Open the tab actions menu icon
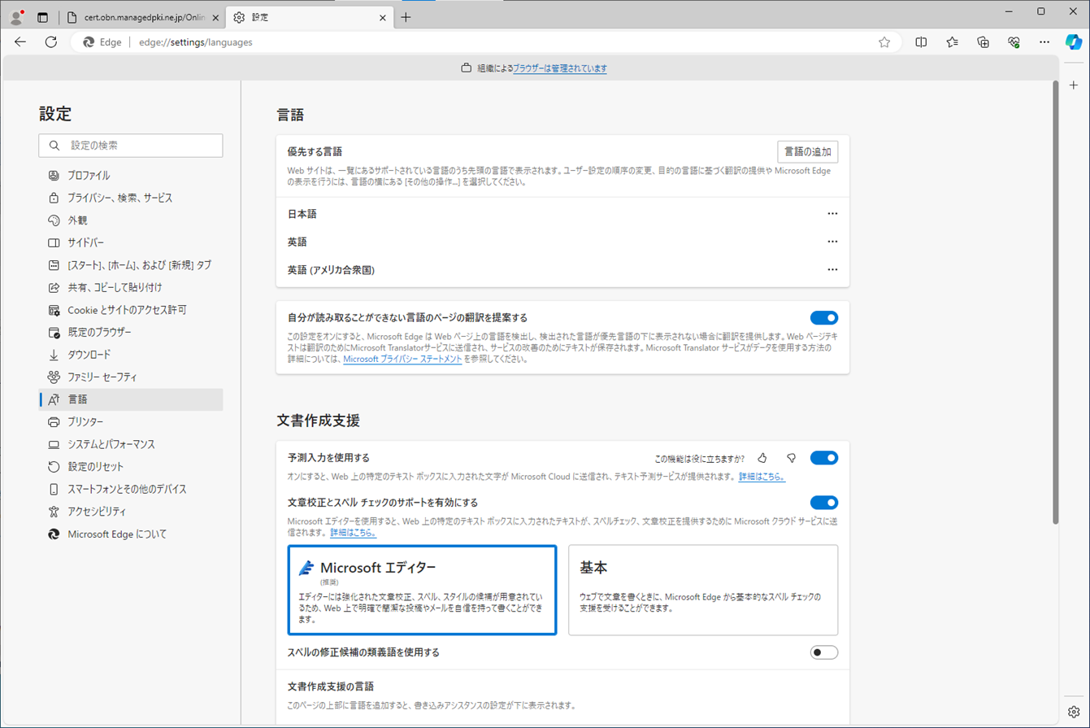1090x728 pixels. point(43,17)
